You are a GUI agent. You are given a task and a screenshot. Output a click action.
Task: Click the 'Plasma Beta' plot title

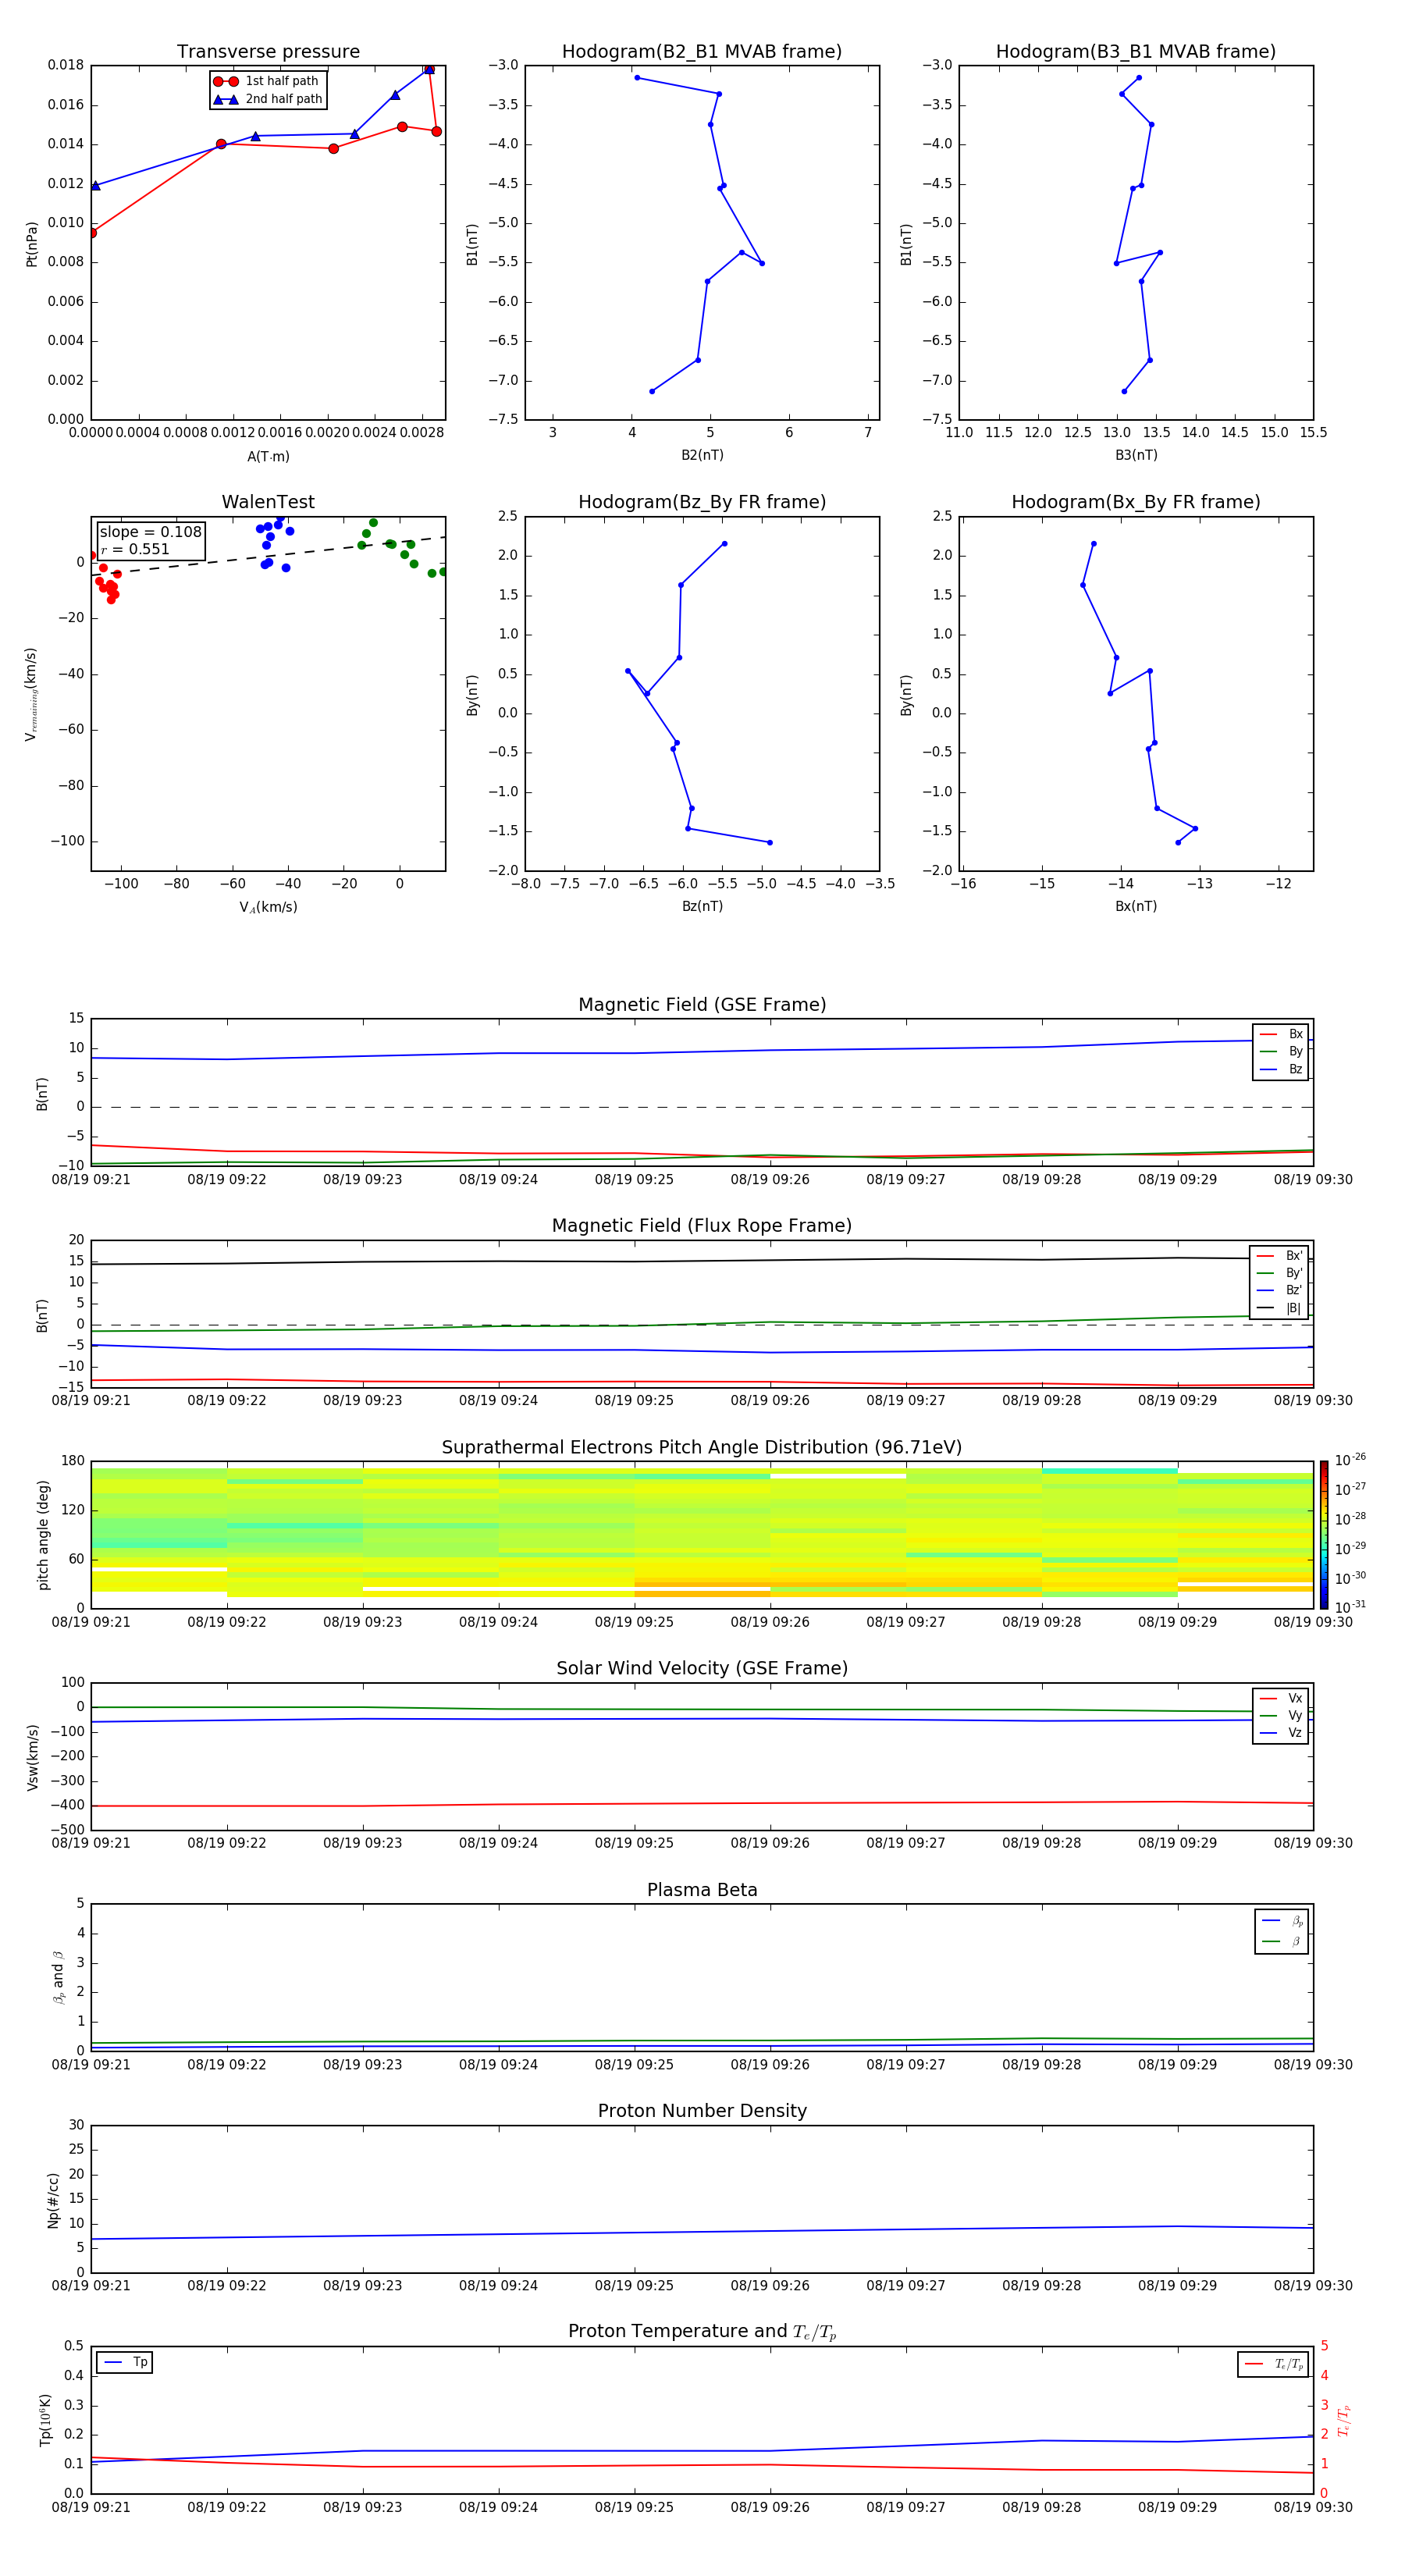tap(702, 1891)
